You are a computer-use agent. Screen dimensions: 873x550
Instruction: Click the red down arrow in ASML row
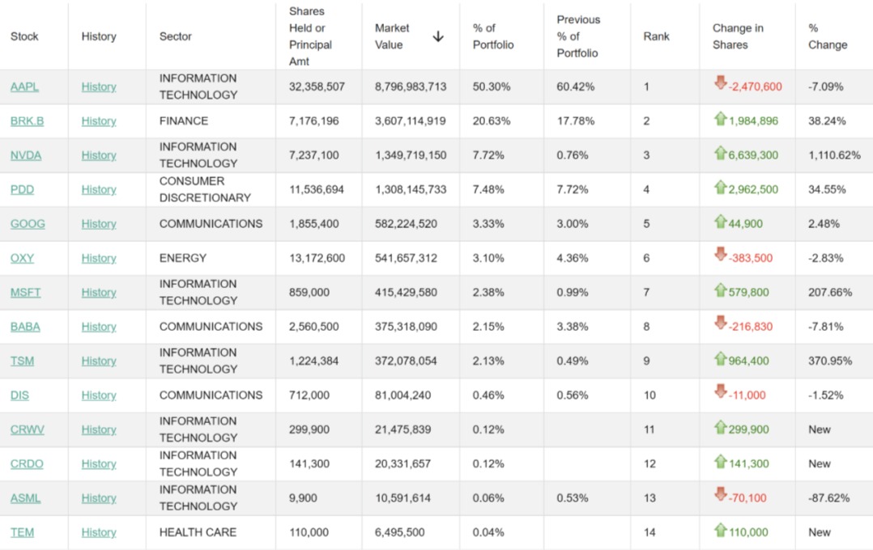pos(720,495)
